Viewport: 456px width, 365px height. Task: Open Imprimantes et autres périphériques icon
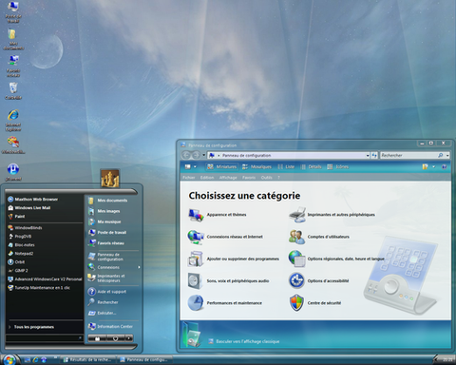pyautogui.click(x=297, y=215)
